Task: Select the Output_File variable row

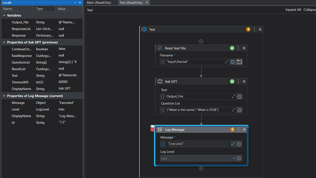Action: (20, 22)
